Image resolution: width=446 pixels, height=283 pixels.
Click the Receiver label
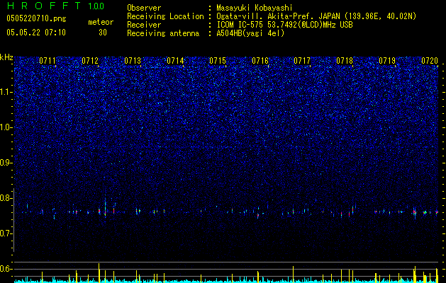coord(144,25)
